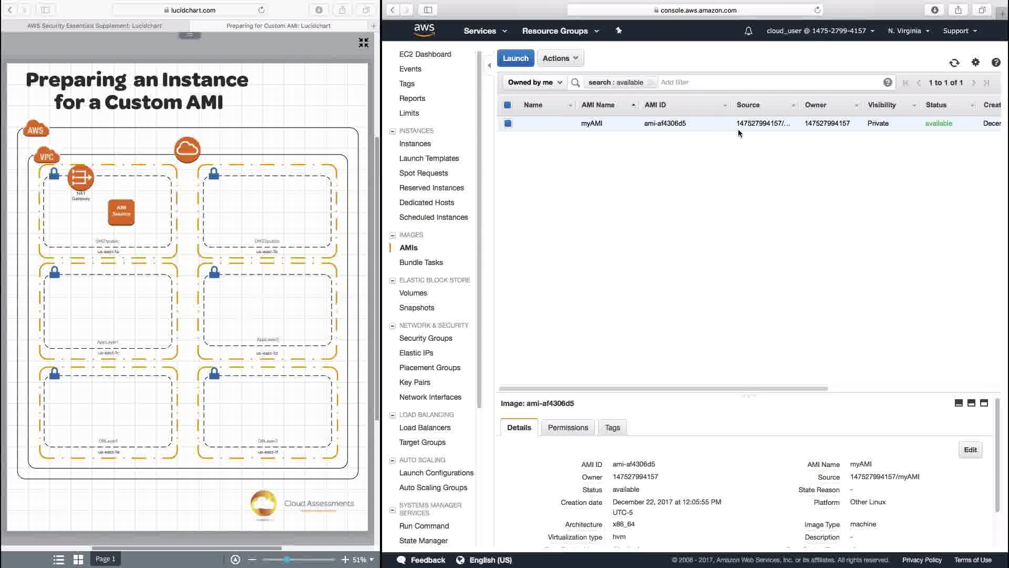
Task: Open the table settings gear icon
Action: tap(975, 62)
